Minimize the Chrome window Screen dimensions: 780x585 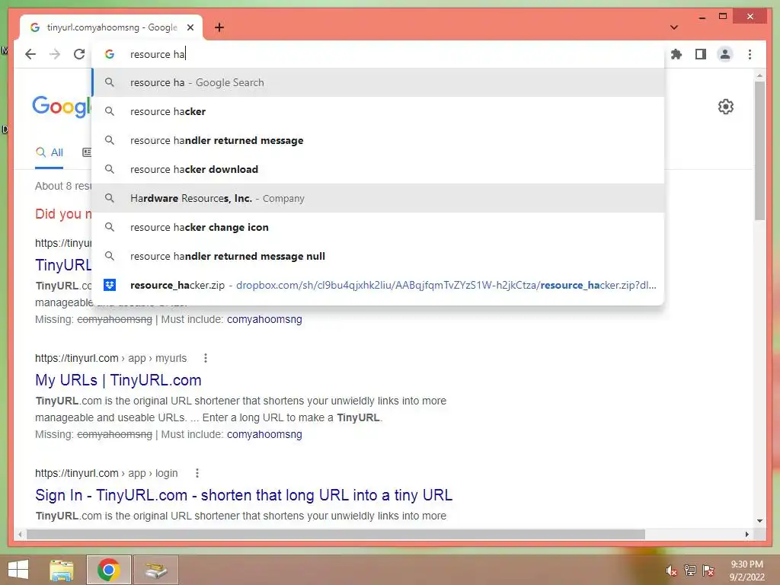click(702, 17)
